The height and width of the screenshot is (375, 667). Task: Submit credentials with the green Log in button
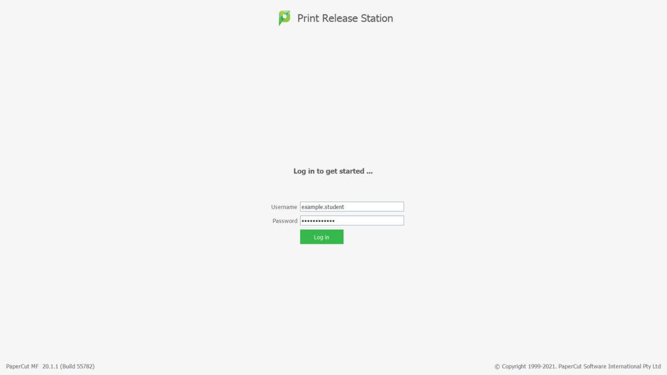click(321, 237)
